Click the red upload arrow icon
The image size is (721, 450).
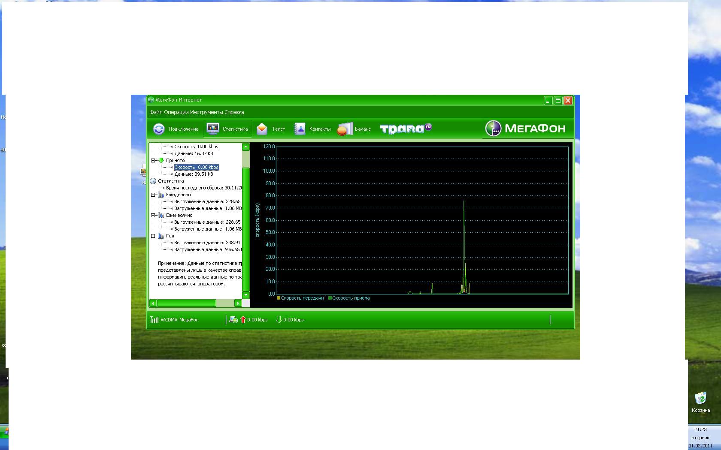point(243,320)
